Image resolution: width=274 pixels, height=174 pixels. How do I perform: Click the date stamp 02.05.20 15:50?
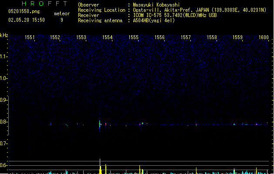click(x=27, y=20)
